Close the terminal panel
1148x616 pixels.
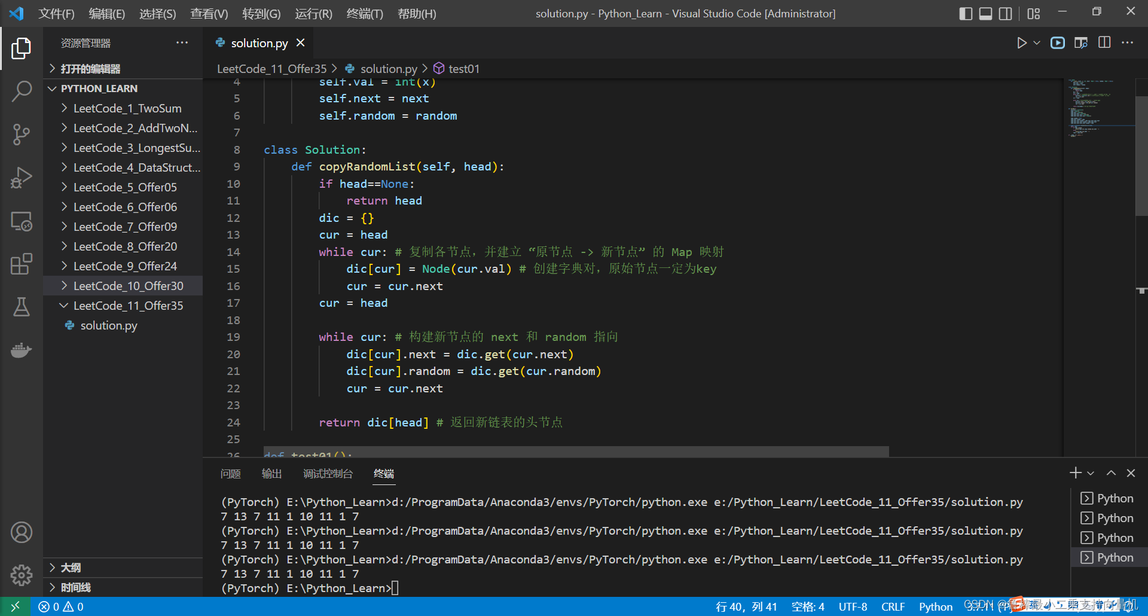pyautogui.click(x=1131, y=473)
